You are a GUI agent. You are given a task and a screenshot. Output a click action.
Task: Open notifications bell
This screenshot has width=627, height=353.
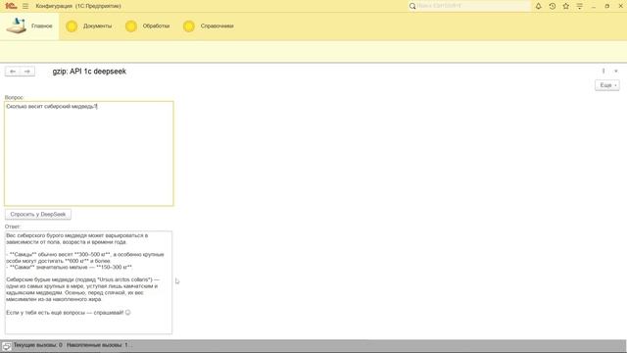coord(539,6)
